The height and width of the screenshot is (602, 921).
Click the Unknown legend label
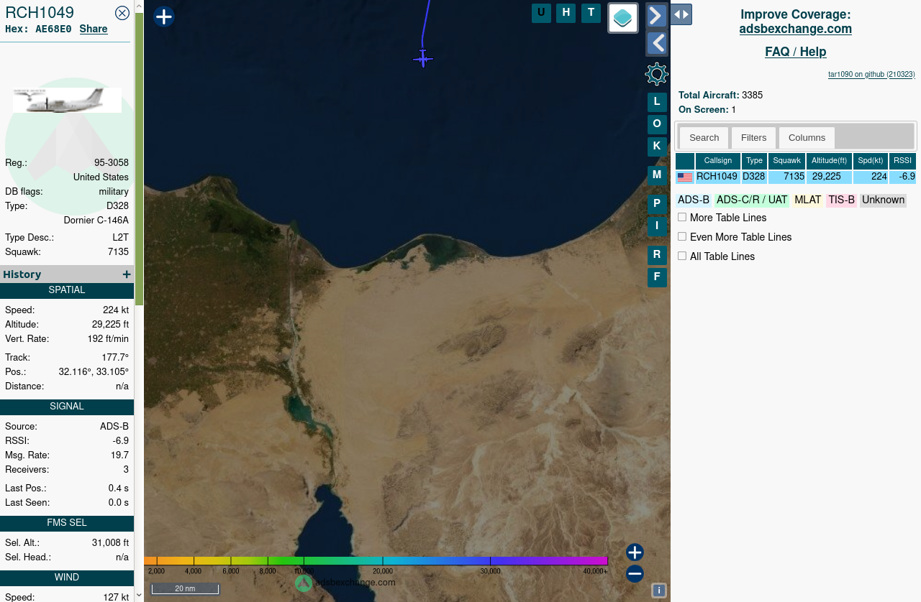(883, 200)
